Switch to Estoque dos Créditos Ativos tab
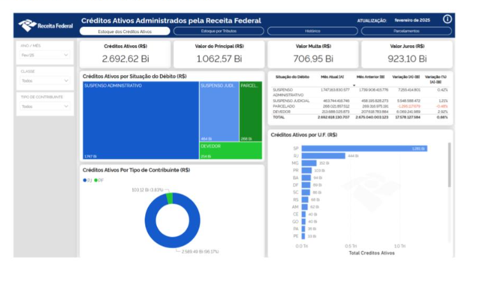This screenshot has width=492, height=285. 124,31
